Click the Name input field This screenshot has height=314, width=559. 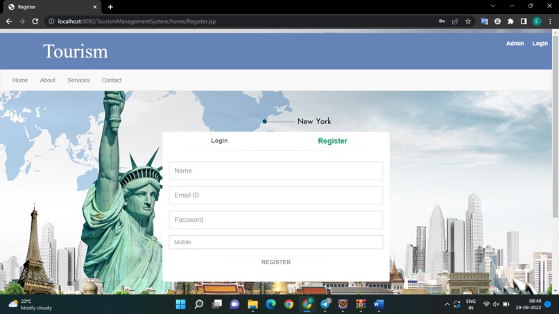[276, 171]
